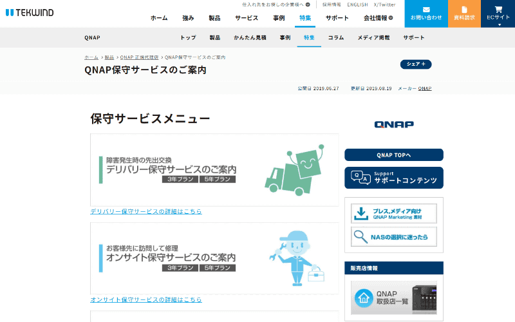
Task: Click the 販売店情報 sidebar heading
Action: (364, 268)
